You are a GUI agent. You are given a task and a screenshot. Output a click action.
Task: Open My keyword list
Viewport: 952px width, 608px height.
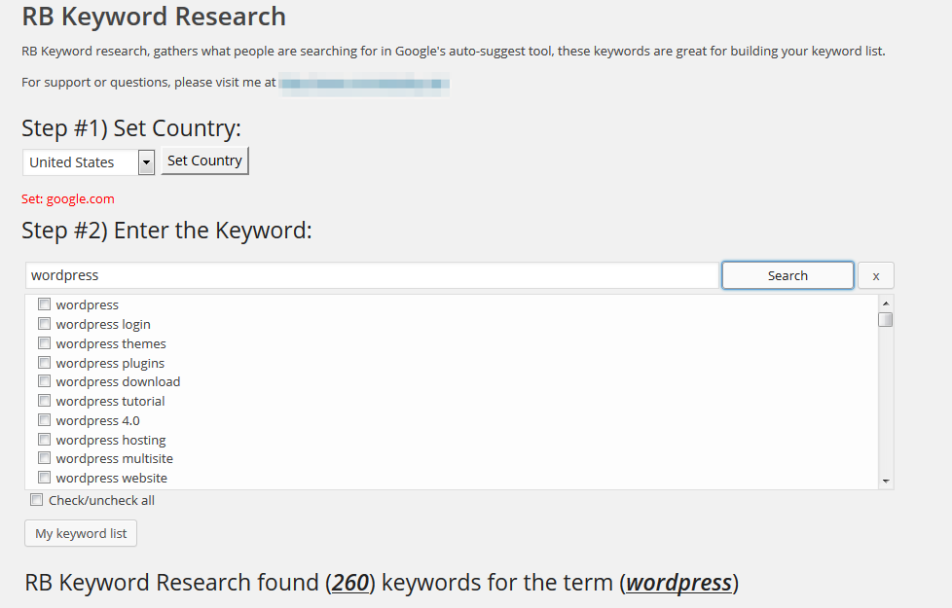coord(81,533)
